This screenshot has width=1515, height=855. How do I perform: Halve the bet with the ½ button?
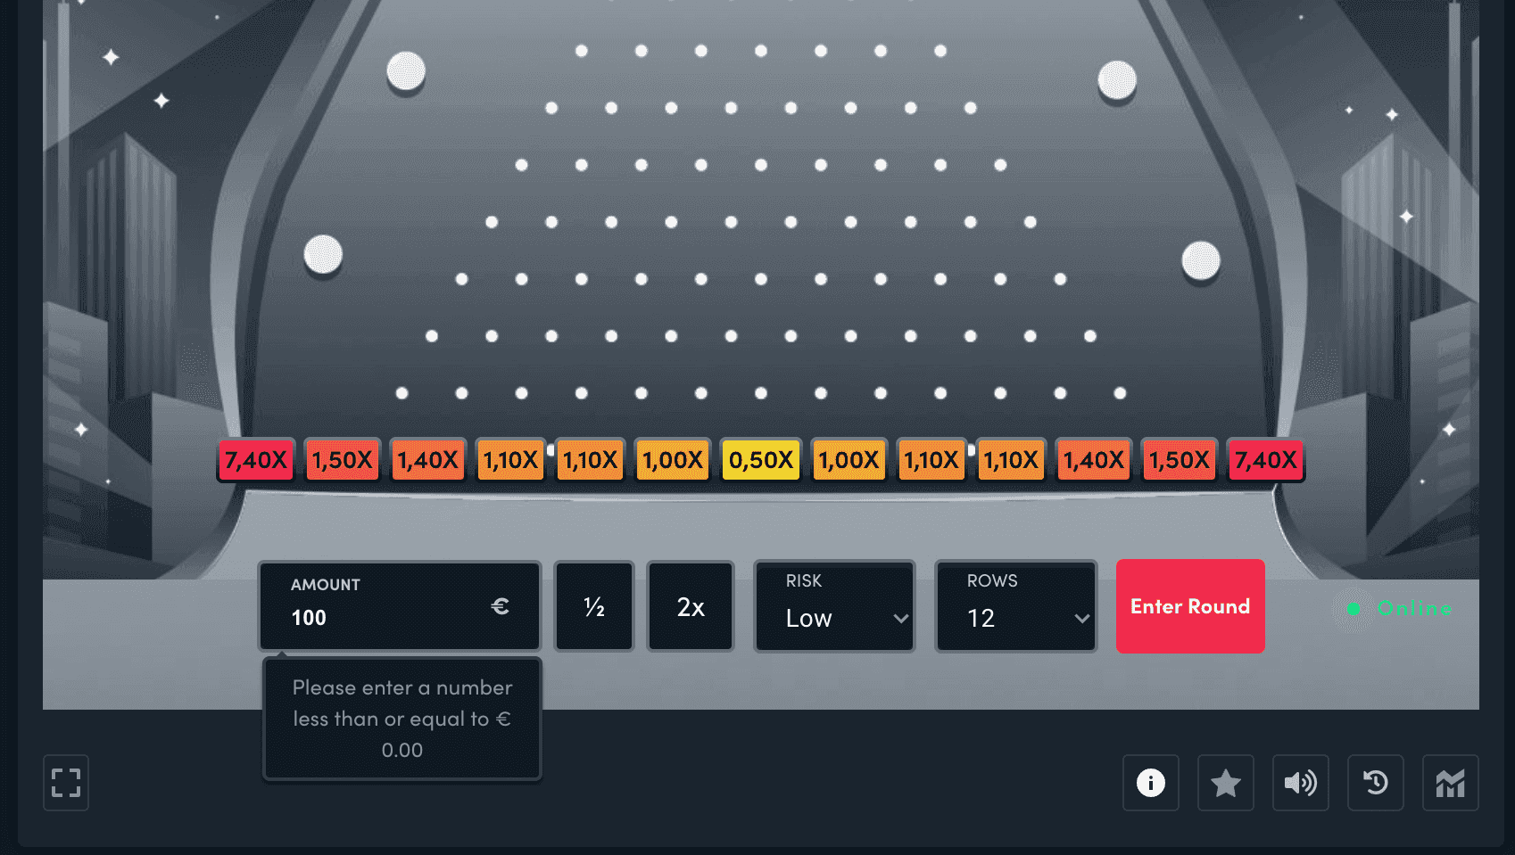coord(594,606)
